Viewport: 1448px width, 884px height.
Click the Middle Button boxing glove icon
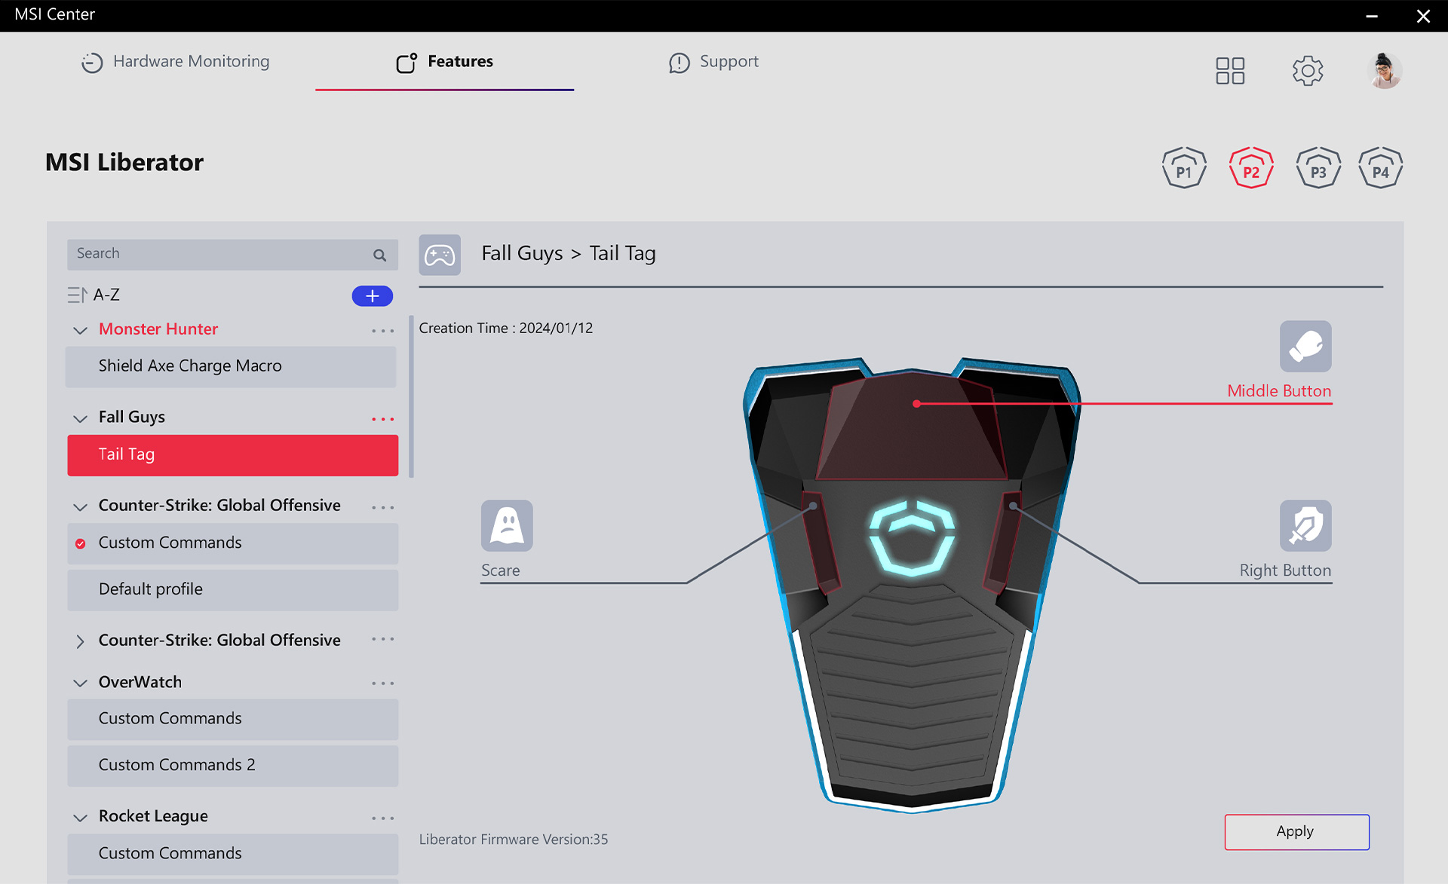point(1305,347)
